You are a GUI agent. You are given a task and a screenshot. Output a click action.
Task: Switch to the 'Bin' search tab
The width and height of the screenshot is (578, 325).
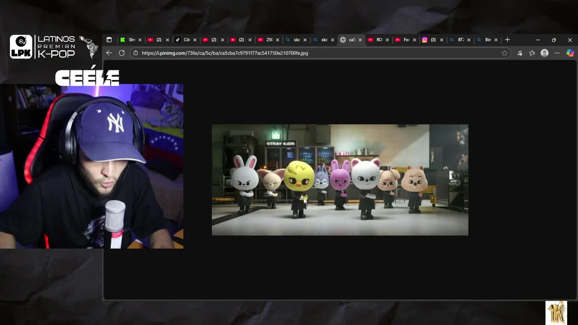point(487,40)
